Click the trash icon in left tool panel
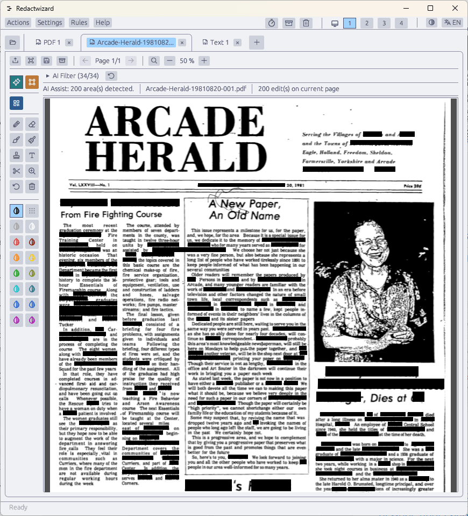The image size is (468, 516). (32, 186)
